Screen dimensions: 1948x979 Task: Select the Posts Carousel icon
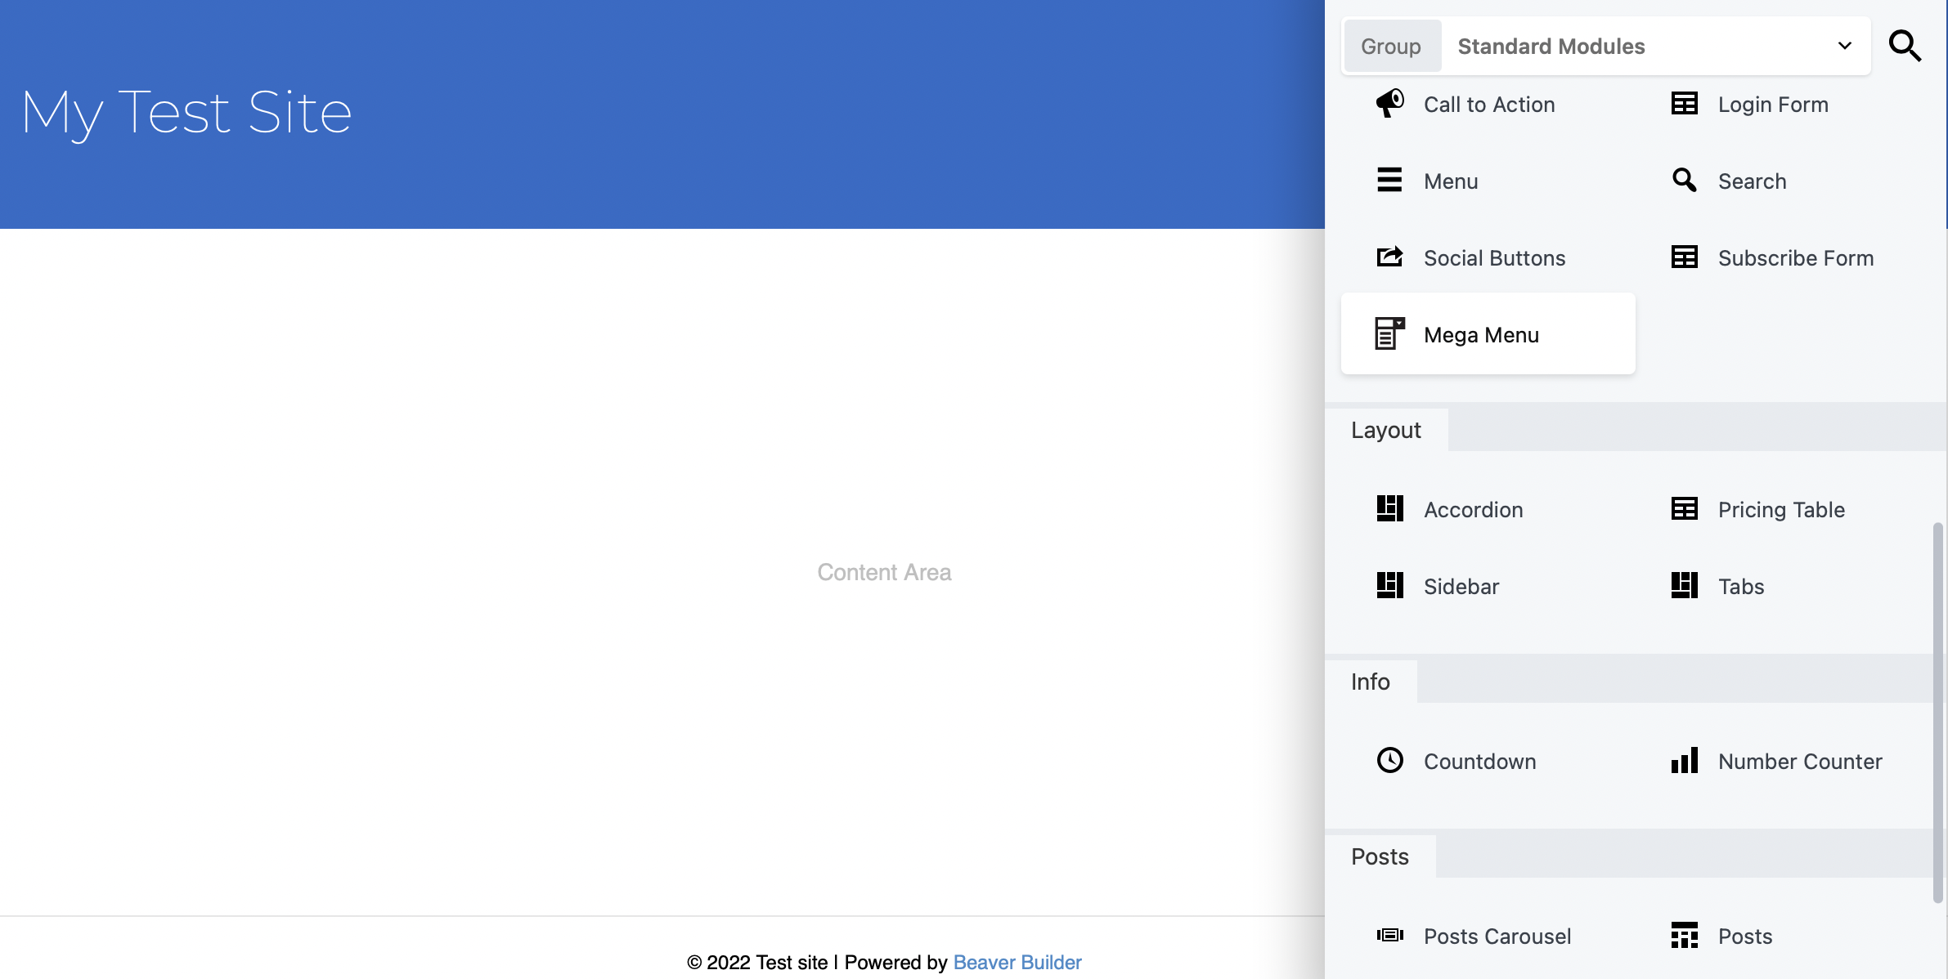tap(1389, 935)
